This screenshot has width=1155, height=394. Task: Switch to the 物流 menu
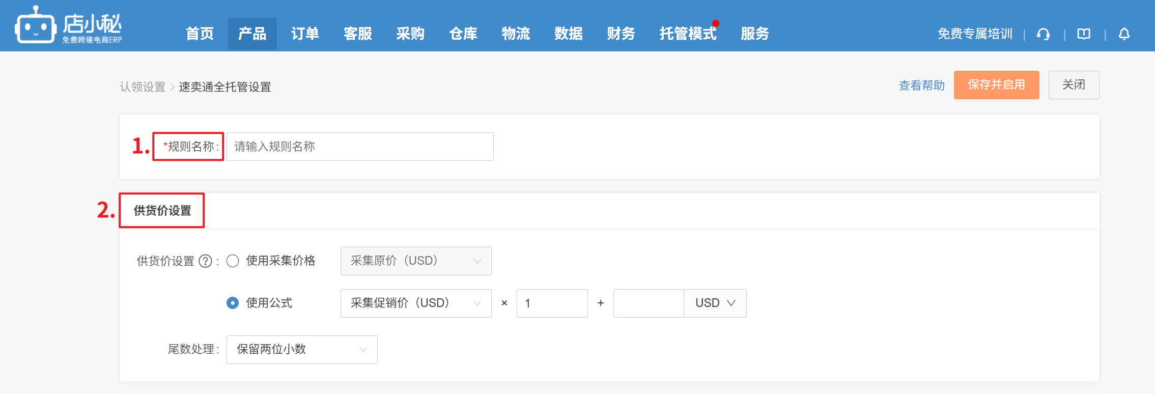click(x=516, y=34)
